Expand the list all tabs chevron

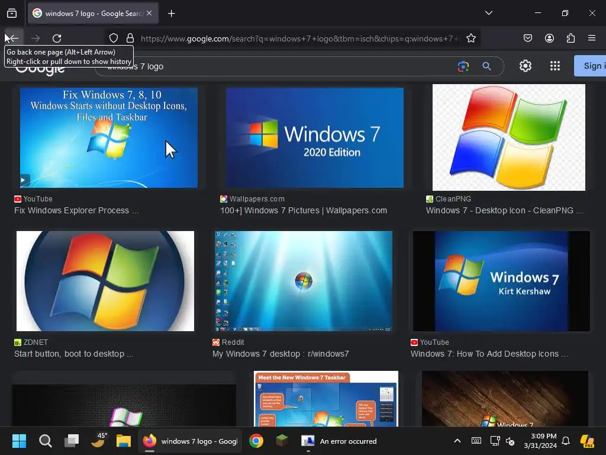click(x=488, y=13)
